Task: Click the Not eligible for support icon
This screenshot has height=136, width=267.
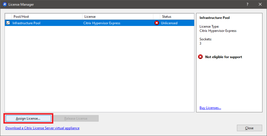Action: click(201, 57)
